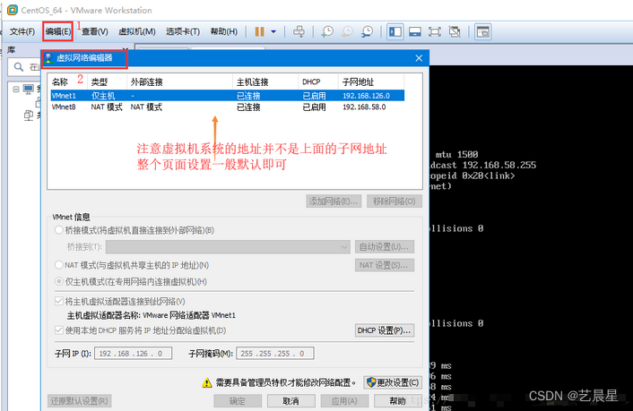Click the shared VMs icon in library tree

pos(29,116)
